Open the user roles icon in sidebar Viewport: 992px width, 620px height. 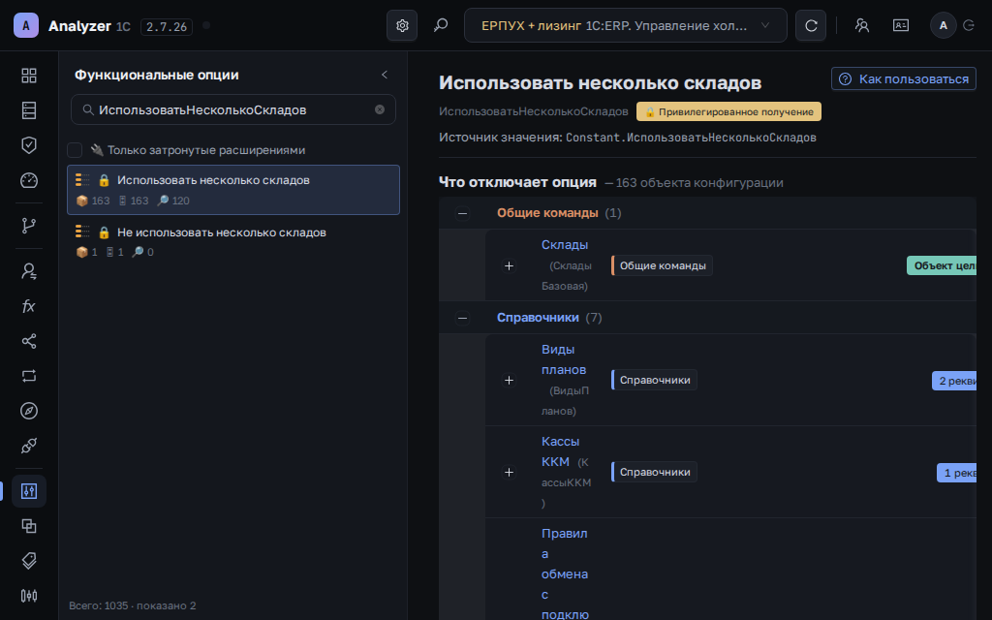click(x=29, y=271)
